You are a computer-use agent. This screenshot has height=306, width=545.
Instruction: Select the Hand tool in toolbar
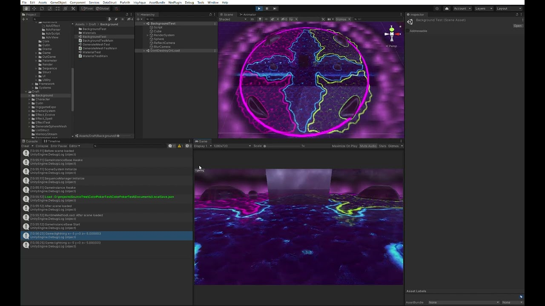pos(26,8)
